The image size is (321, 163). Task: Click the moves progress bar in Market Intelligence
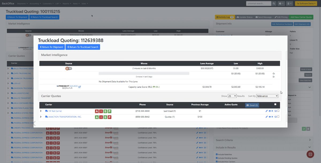(144, 73)
